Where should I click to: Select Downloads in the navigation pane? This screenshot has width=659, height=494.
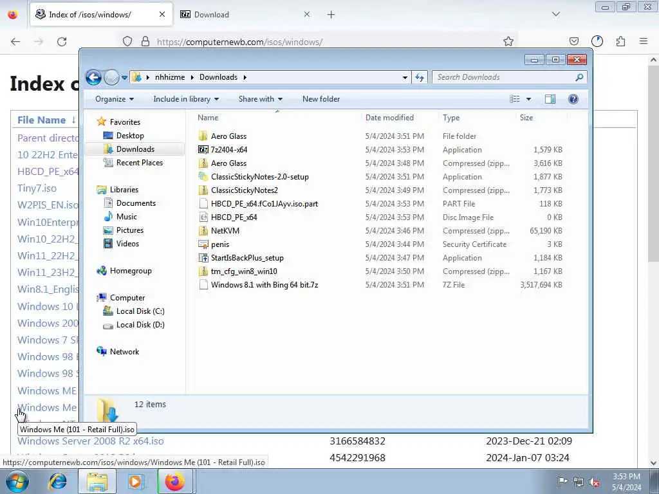click(x=135, y=149)
